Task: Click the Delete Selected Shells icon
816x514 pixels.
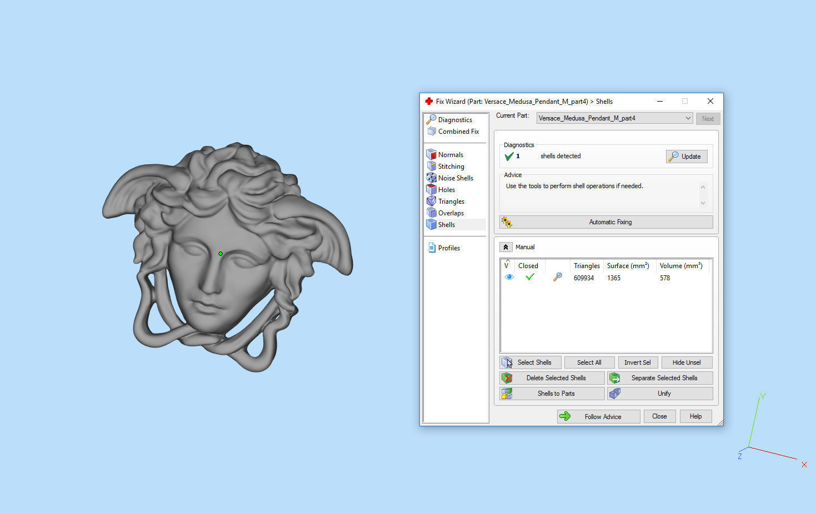Action: click(507, 378)
